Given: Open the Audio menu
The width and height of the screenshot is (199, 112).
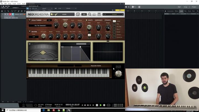Looking at the screenshot, I should click(24, 4).
